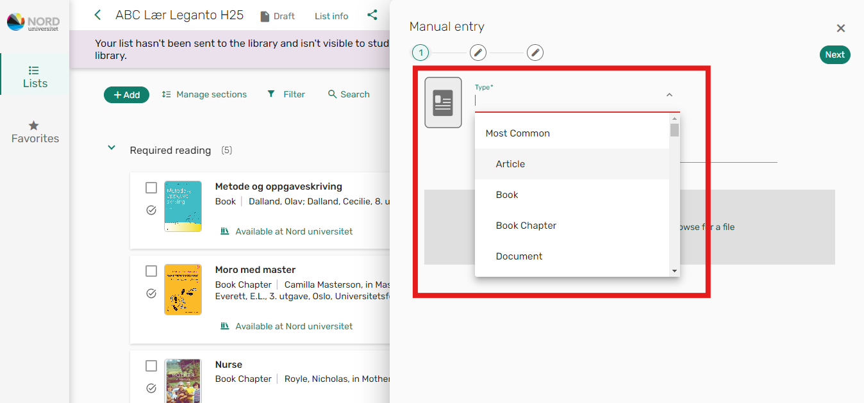864x403 pixels.
Task: Click availability icon under Moro med master
Action: (225, 326)
